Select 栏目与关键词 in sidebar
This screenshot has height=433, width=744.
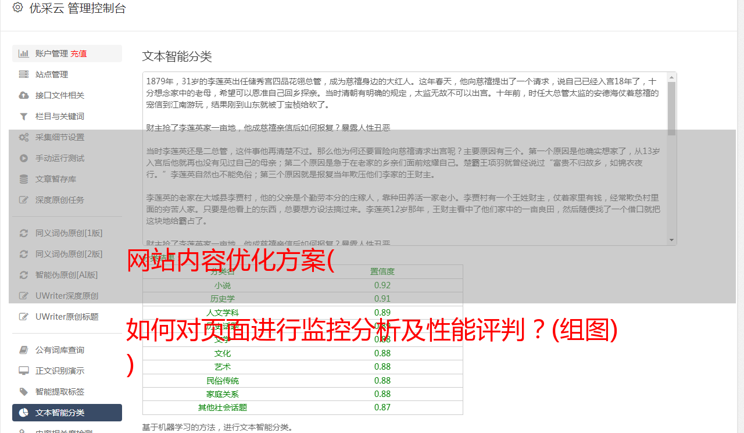[x=67, y=116]
